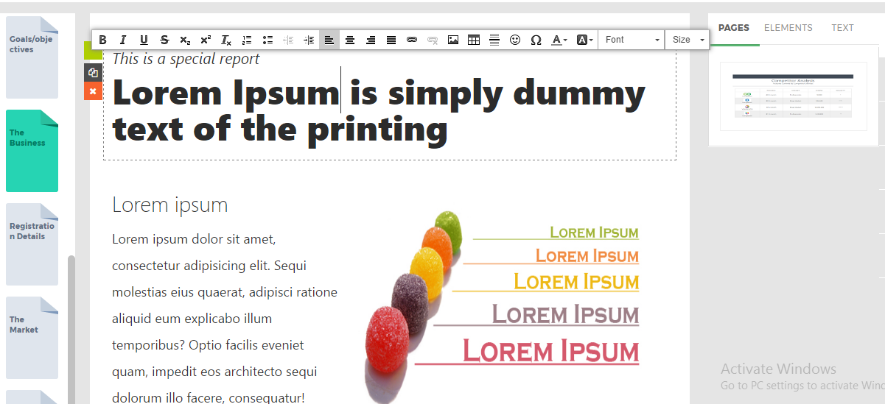Toggle italic formatting

(123, 40)
